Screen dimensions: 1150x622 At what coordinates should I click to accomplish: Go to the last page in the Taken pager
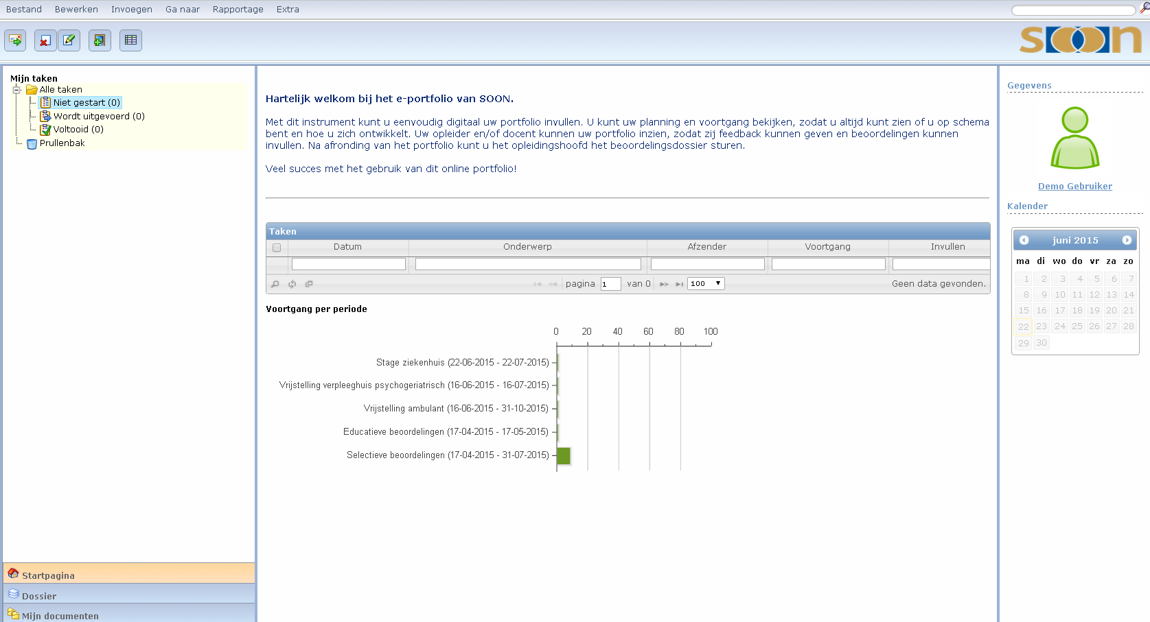click(x=679, y=284)
